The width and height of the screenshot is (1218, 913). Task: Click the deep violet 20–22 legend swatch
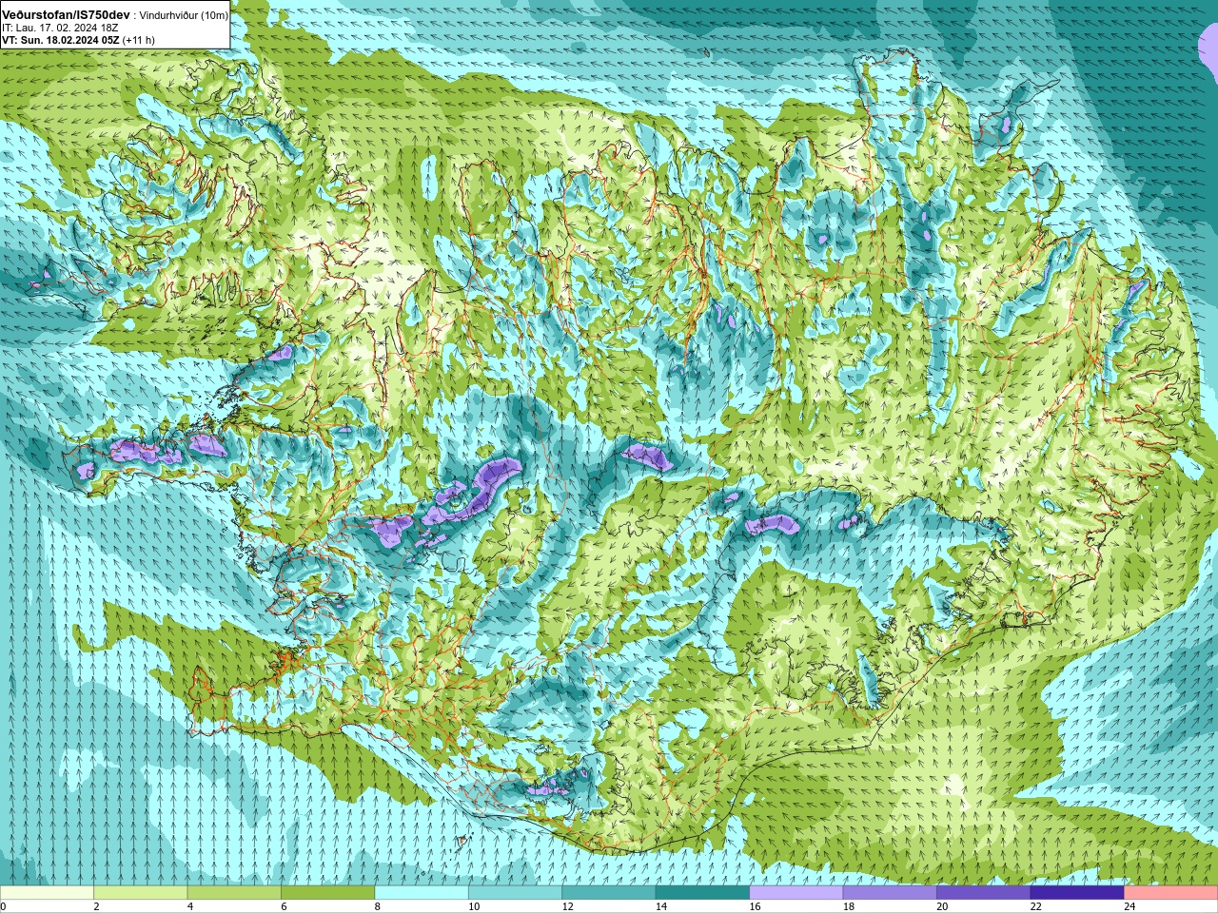[x=984, y=893]
